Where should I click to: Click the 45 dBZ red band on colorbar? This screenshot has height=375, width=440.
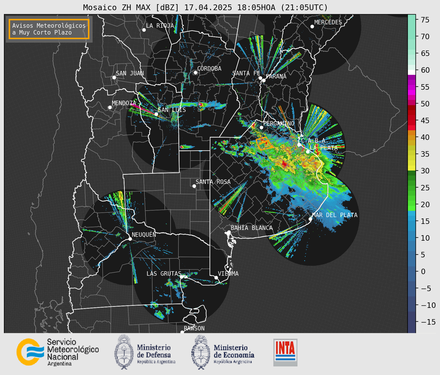point(412,120)
